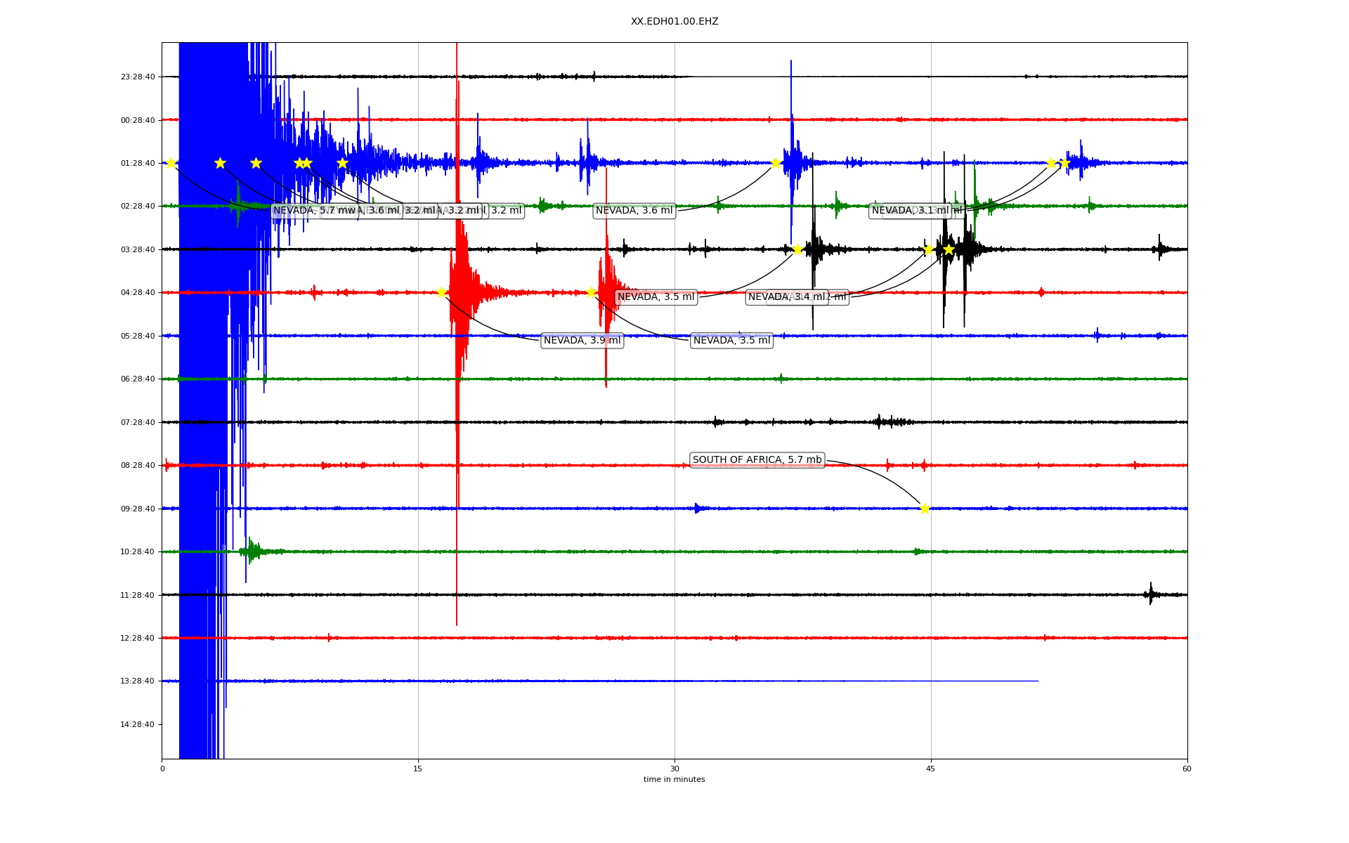The height and width of the screenshot is (843, 1349).
Task: Click the NEVADA, 3.6 ml label near 02:28:40
Action: (x=634, y=211)
